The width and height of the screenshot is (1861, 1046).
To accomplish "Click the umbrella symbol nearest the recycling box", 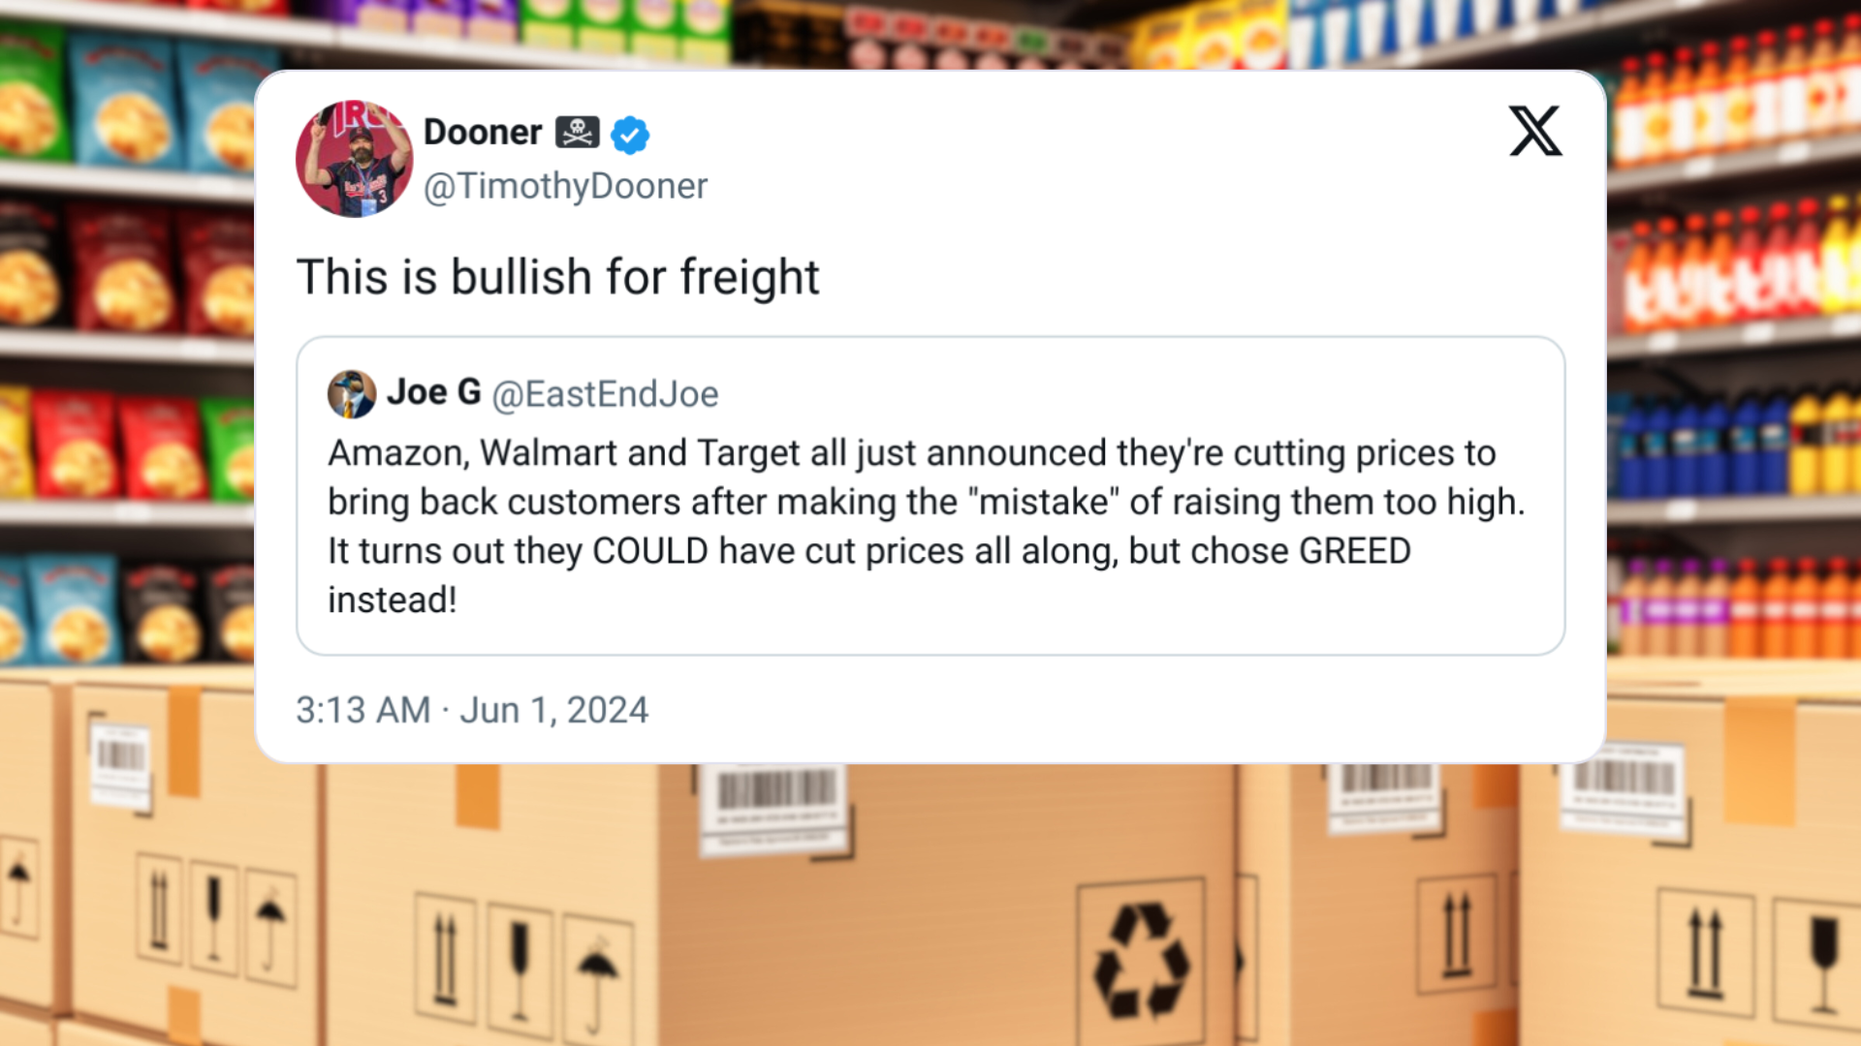I will click(x=597, y=978).
